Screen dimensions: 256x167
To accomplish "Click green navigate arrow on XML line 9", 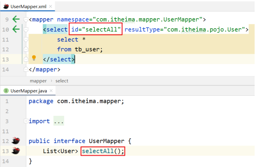I will [16, 19].
